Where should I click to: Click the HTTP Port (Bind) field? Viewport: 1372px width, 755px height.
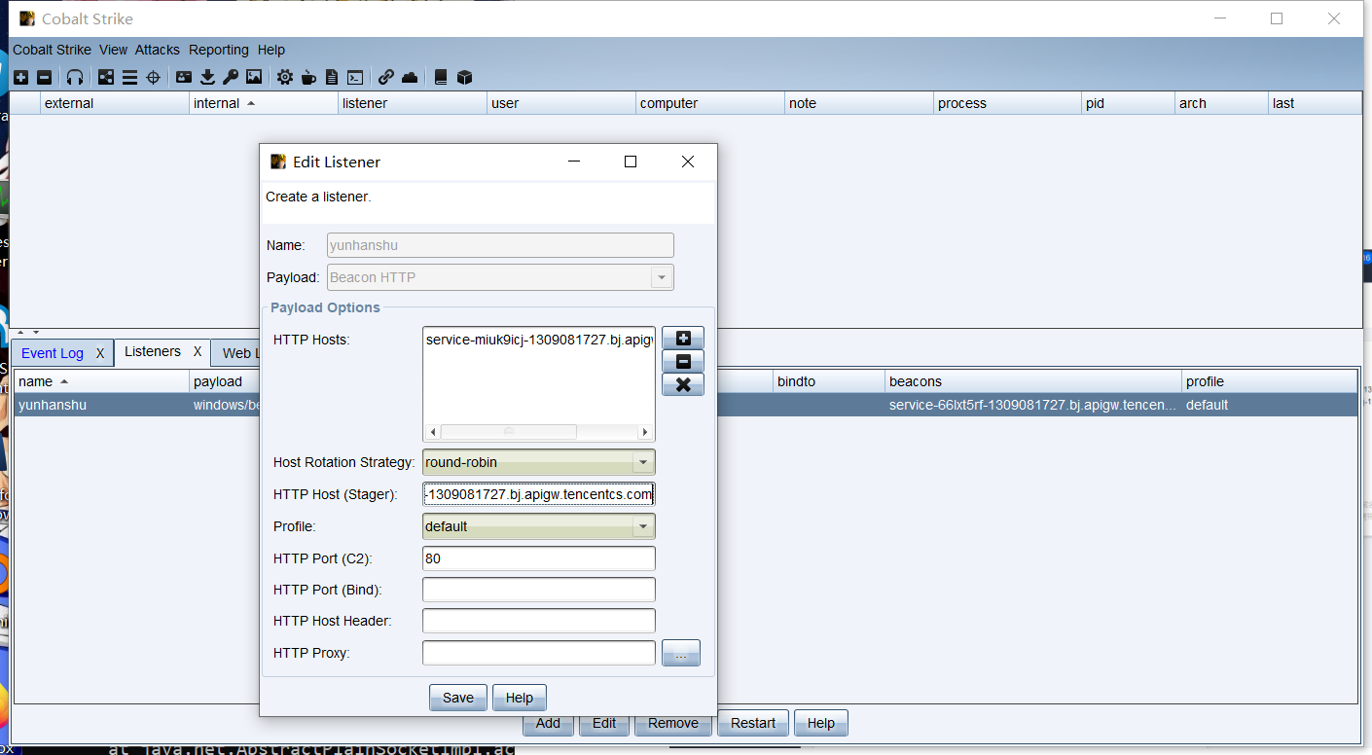pos(539,590)
